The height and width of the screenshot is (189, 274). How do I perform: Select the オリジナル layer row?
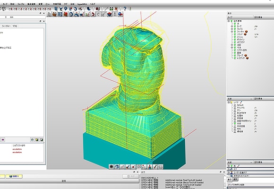point(241,108)
